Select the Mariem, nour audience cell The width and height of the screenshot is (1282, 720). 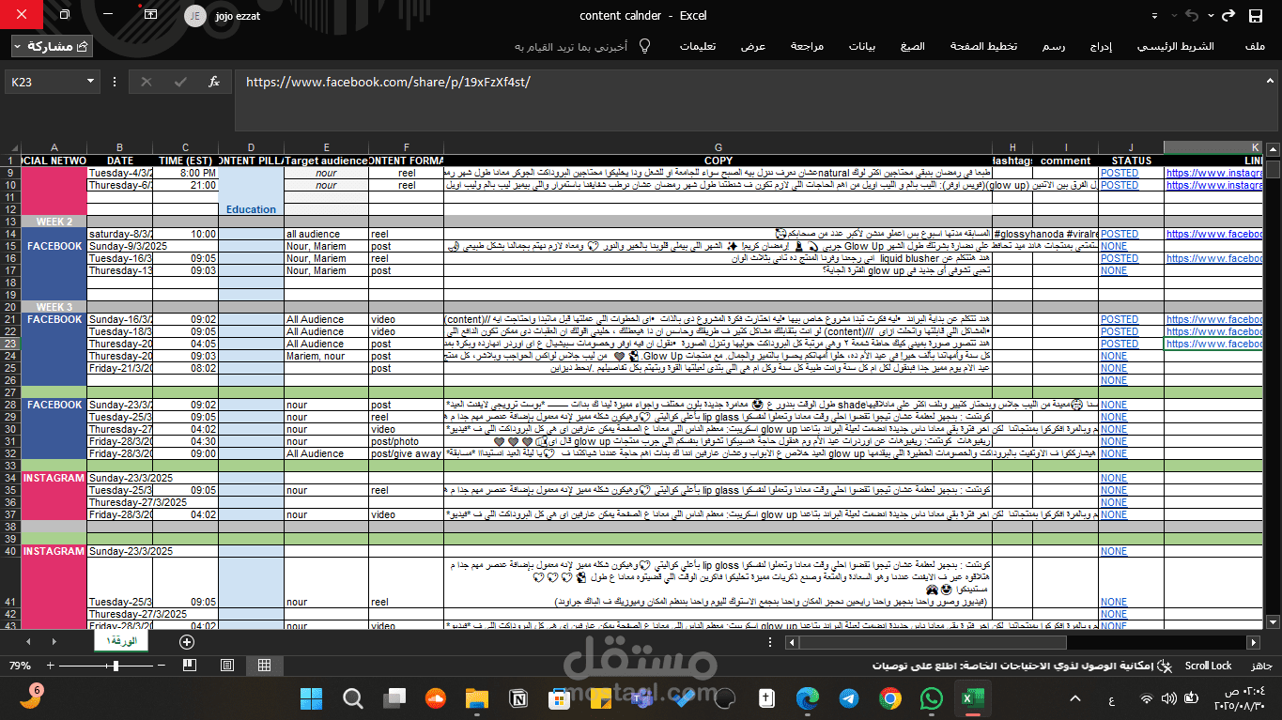pos(326,356)
